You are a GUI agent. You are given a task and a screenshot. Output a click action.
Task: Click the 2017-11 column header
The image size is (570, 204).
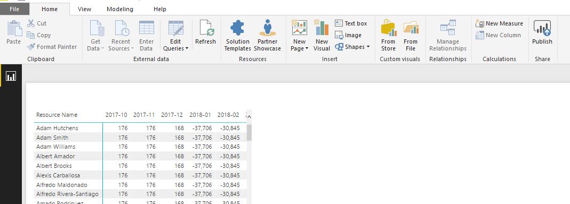[x=144, y=115]
